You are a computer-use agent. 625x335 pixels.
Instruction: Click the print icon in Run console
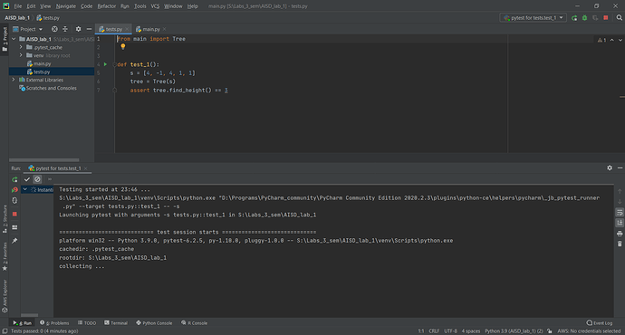click(x=620, y=234)
